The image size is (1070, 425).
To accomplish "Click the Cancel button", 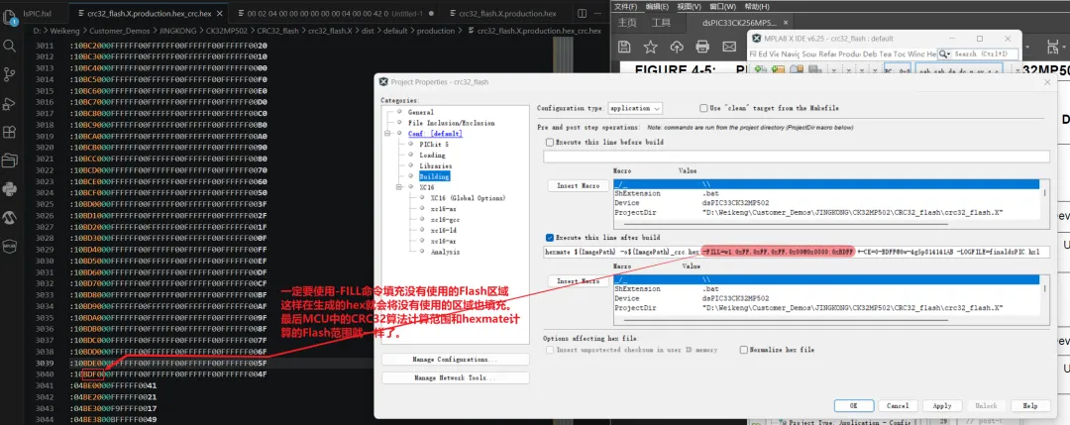I will coord(898,405).
